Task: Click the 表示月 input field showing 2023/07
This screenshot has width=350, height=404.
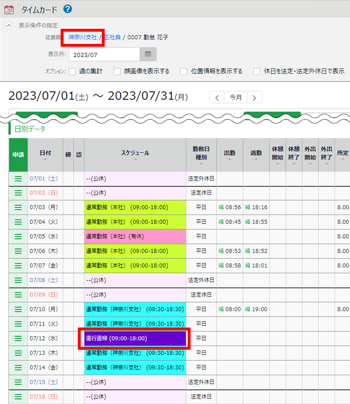Action: click(104, 55)
